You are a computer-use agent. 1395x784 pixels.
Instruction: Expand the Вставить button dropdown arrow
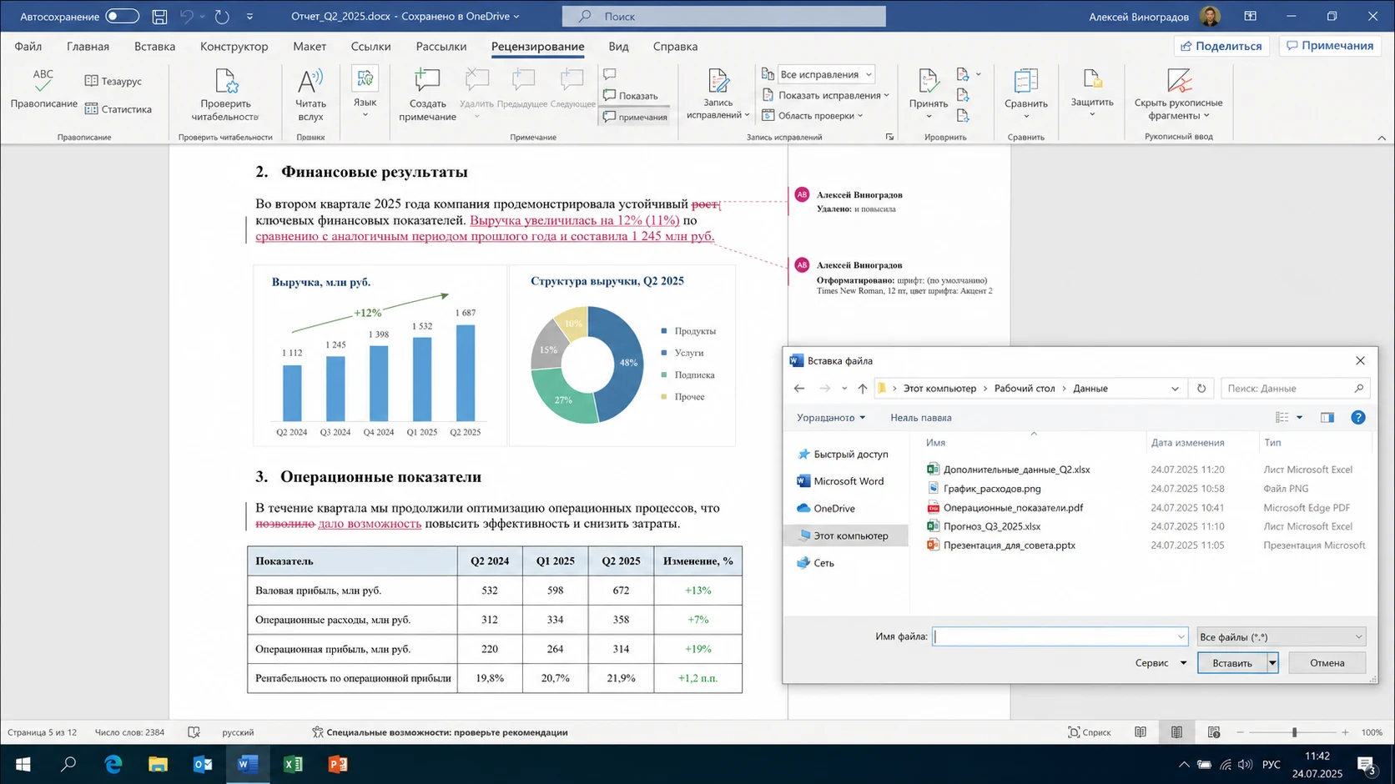(x=1272, y=663)
